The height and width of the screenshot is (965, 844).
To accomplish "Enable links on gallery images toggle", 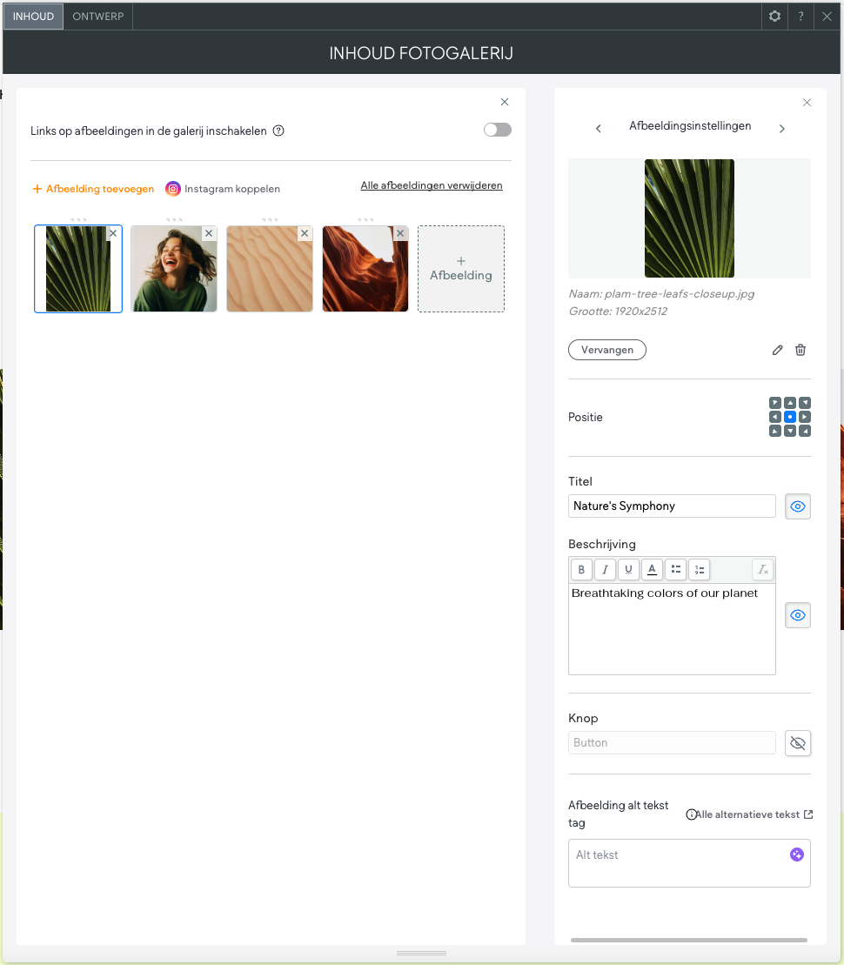I will pyautogui.click(x=498, y=131).
